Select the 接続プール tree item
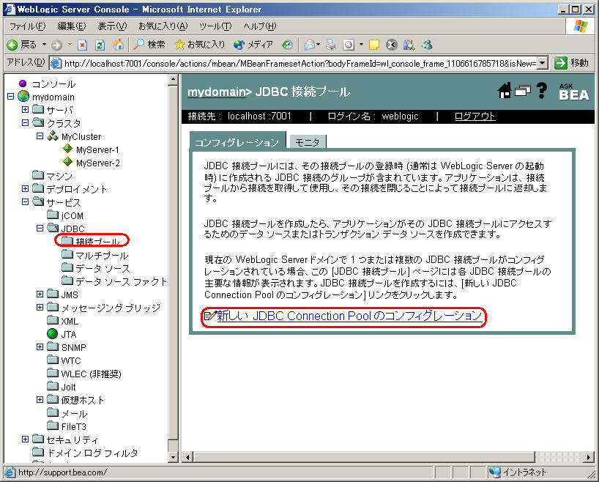This screenshot has height=482, width=599. tap(97, 242)
